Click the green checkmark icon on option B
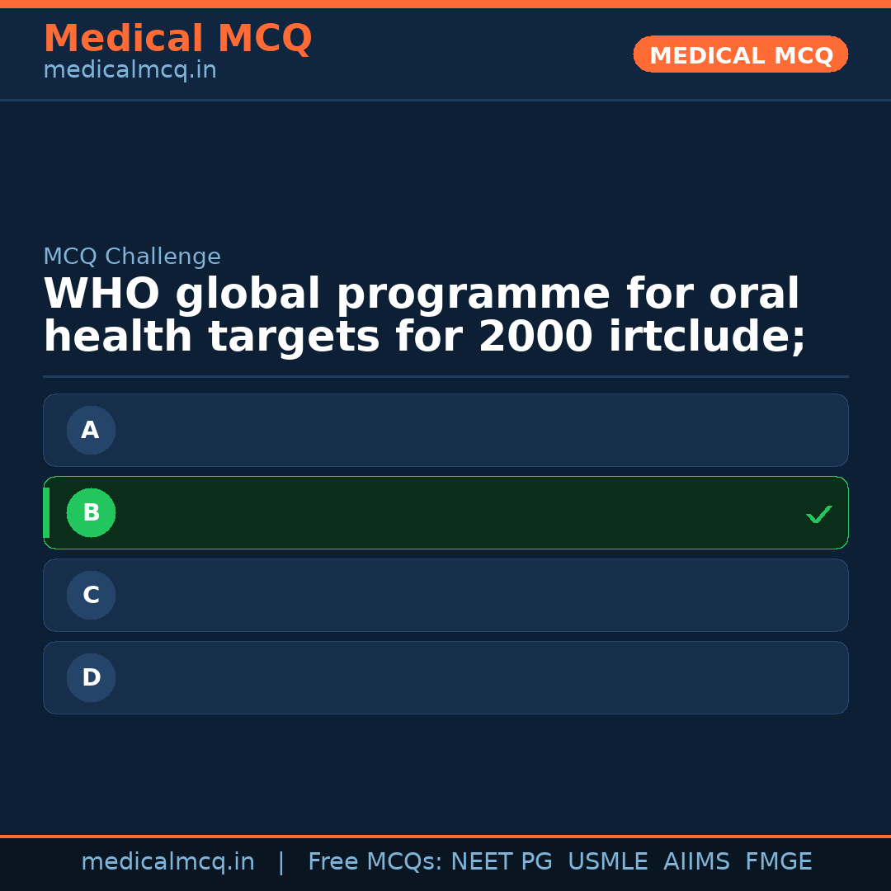The height and width of the screenshot is (891, 891). pos(818,514)
